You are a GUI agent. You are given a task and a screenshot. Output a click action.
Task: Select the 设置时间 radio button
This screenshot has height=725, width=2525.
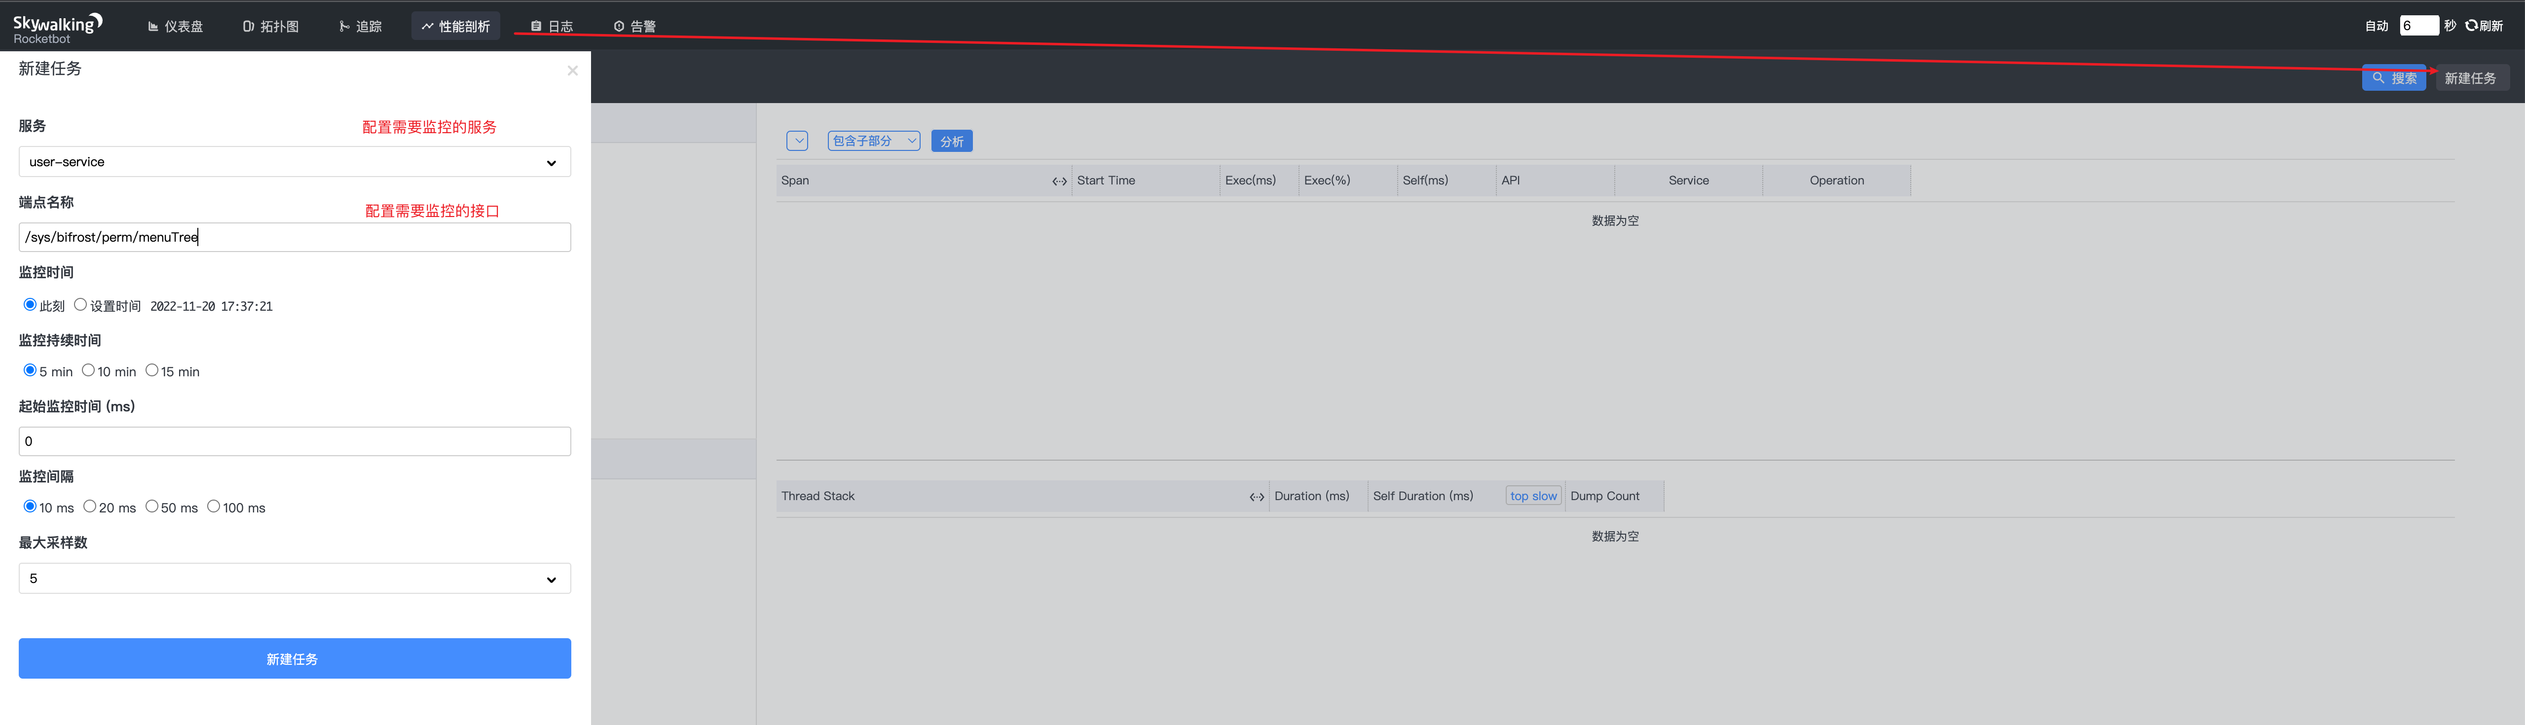[80, 305]
